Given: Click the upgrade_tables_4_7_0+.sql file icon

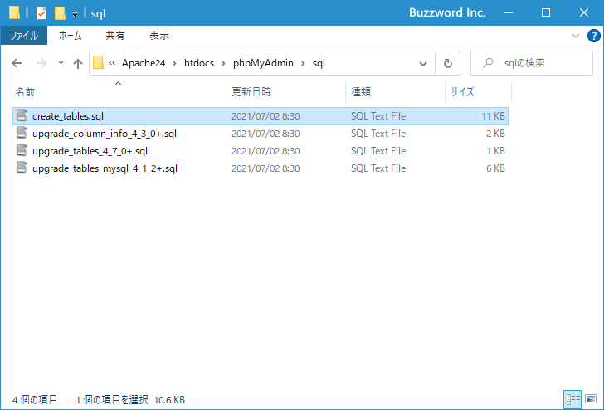Looking at the screenshot, I should [x=22, y=151].
